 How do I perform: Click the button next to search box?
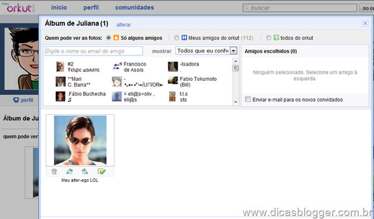coord(366,8)
